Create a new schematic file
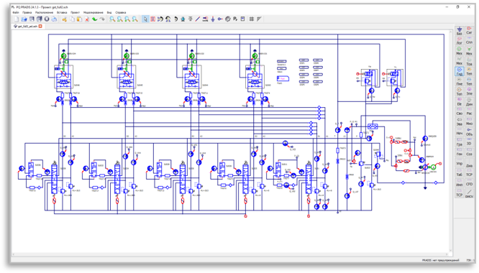This screenshot has height=273, width=479. (x=17, y=19)
